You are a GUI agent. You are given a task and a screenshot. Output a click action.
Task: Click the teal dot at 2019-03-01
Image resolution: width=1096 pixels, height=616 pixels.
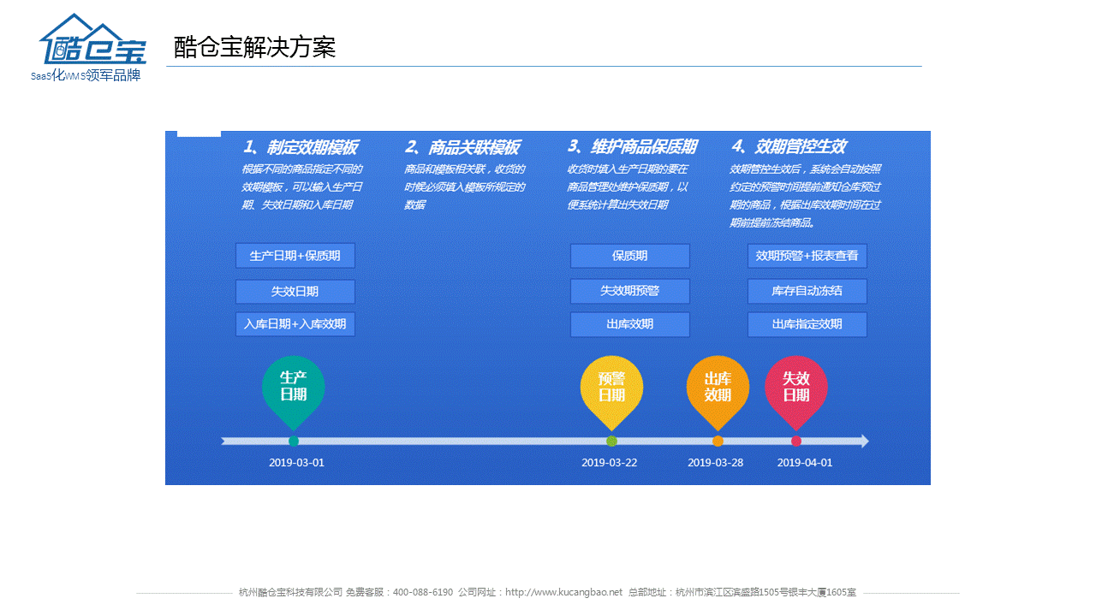[294, 441]
